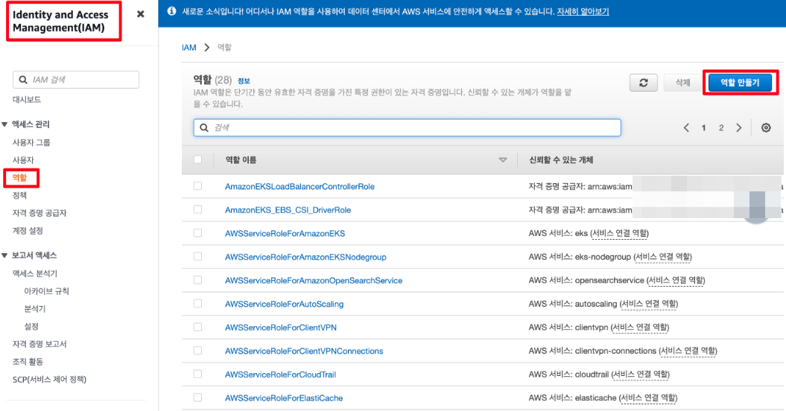Go to the next page of roles
Viewport: 786px width, 411px height.
739,128
